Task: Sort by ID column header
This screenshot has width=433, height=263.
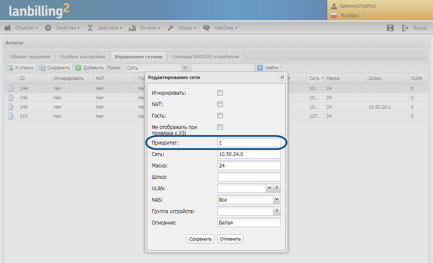Action: pyautogui.click(x=34, y=78)
